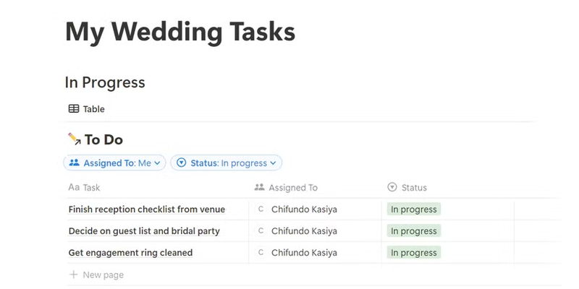Open the Assigned To: Me filter dropdown

[116, 163]
